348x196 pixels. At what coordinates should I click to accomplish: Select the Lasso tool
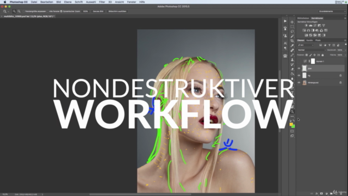[x=292, y=32]
